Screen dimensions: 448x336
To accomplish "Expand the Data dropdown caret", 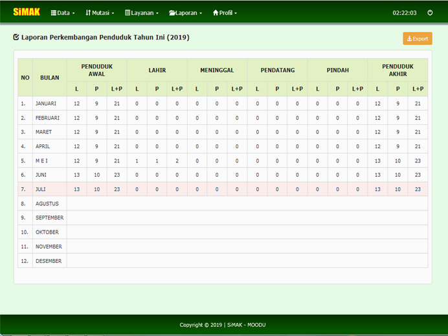I will (73, 14).
